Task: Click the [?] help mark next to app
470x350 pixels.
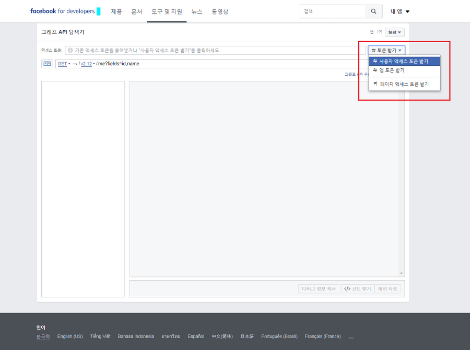Action: pyautogui.click(x=380, y=32)
